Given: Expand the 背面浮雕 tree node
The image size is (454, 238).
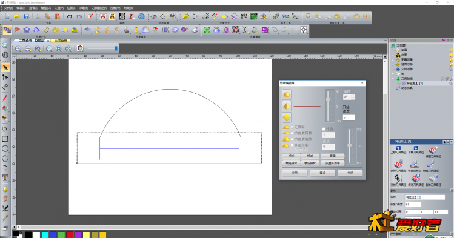Looking at the screenshot, I should click(x=393, y=64).
